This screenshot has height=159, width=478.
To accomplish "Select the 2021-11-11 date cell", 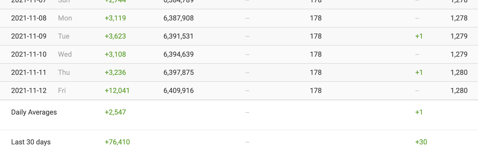I will click(x=29, y=72).
